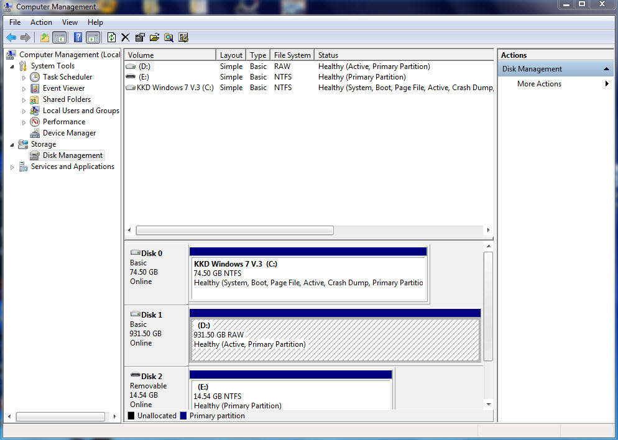Click the RAW file system cell
This screenshot has width=618, height=440.
tap(282, 66)
